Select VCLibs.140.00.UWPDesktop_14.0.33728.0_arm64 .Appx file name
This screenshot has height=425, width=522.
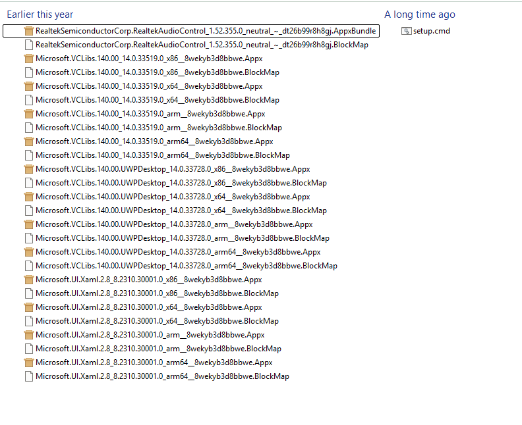(178, 252)
